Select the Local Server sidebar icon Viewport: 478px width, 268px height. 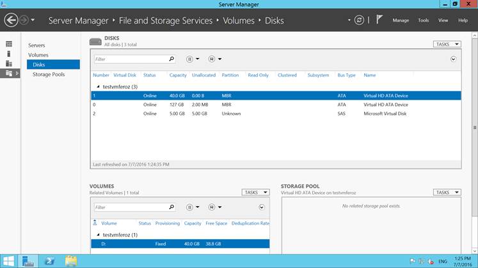click(9, 54)
